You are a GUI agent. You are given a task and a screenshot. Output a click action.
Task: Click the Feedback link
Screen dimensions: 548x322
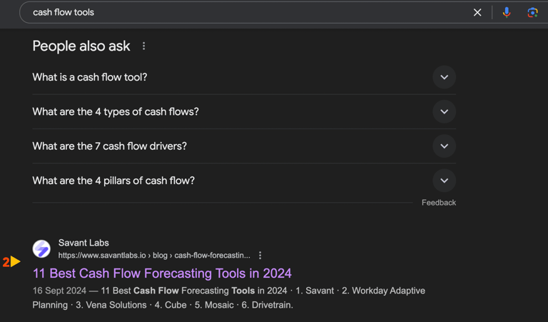pos(439,203)
